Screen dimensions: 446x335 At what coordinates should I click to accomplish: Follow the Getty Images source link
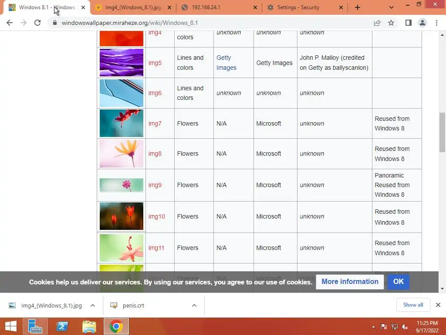click(x=226, y=63)
